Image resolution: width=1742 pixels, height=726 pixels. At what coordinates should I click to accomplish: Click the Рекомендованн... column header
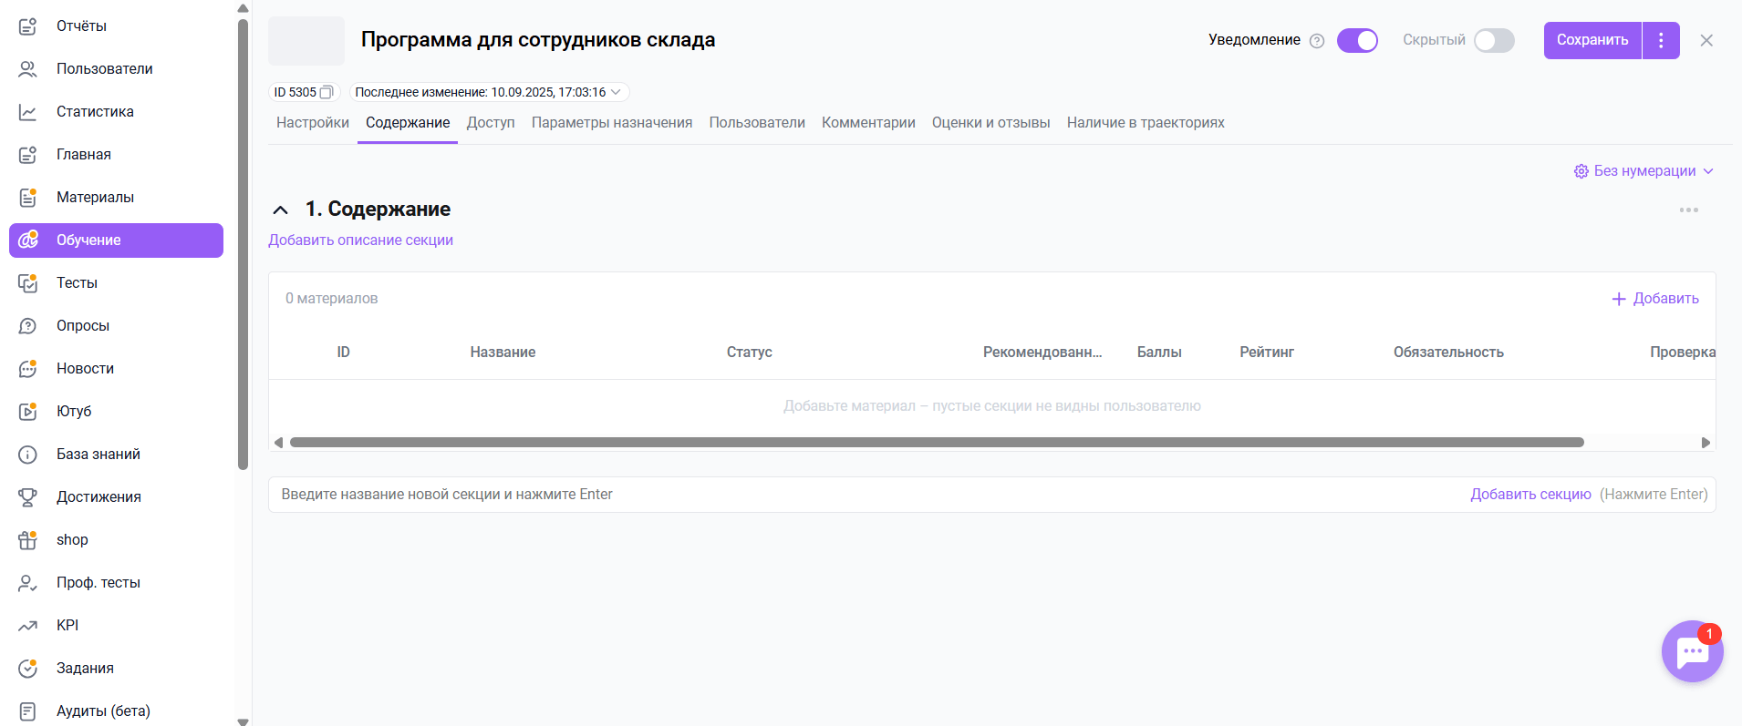click(x=1042, y=353)
